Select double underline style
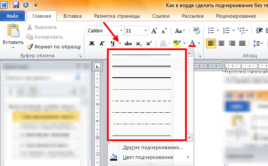 point(142,66)
